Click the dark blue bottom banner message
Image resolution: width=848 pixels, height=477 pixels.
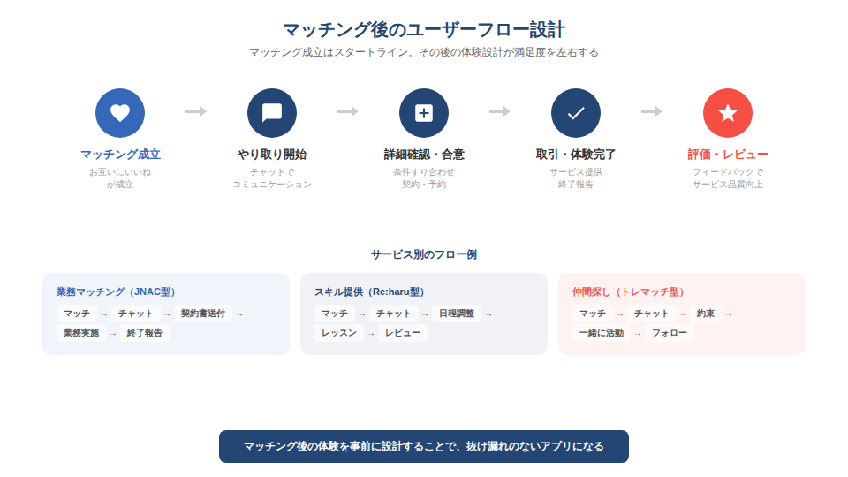(x=424, y=447)
